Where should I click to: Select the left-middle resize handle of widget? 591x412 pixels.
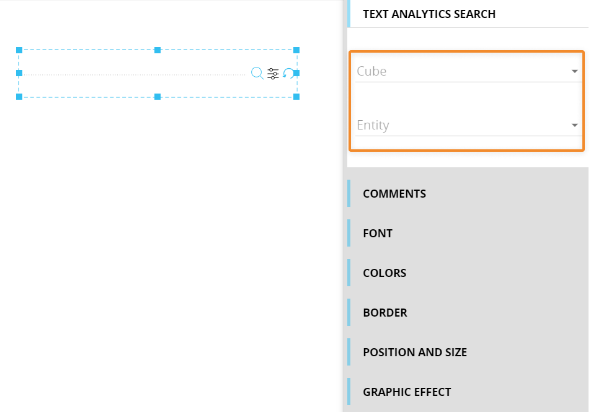19,73
